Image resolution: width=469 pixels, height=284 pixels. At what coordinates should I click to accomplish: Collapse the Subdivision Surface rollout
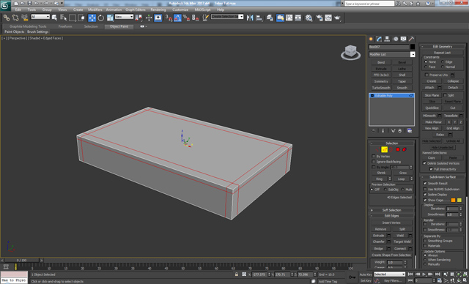point(443,177)
